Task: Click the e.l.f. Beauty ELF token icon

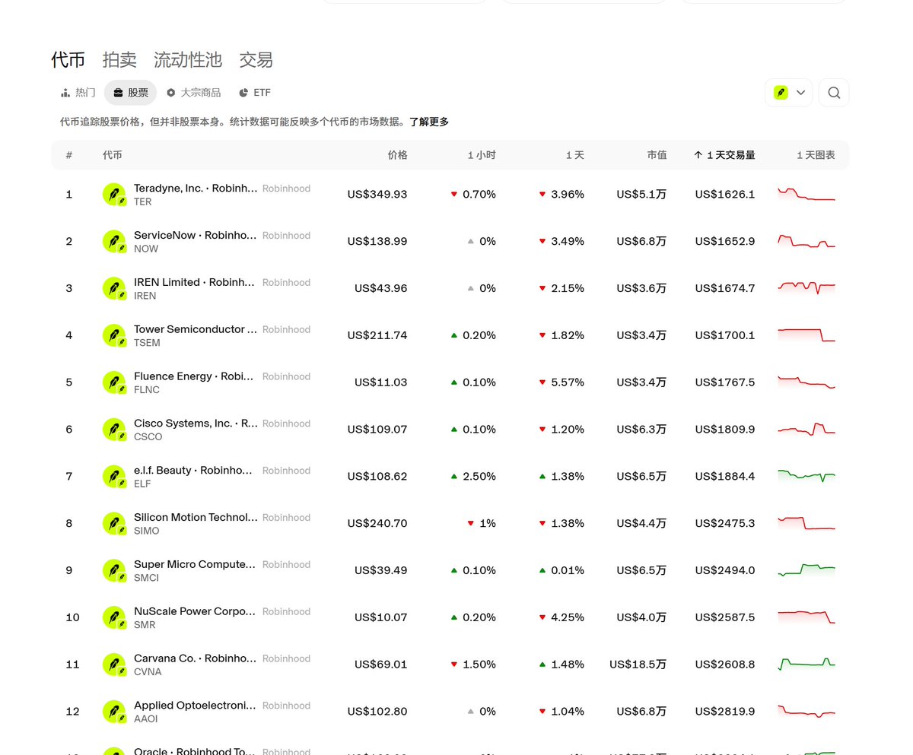Action: pyautogui.click(x=114, y=477)
